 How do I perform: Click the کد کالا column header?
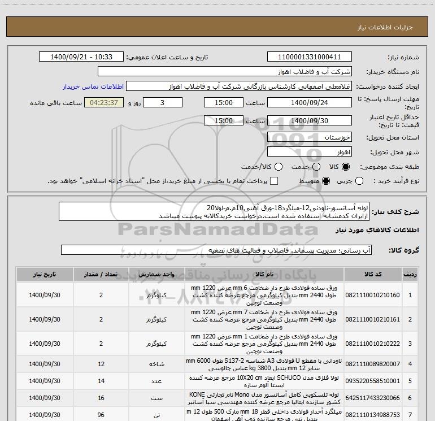pyautogui.click(x=373, y=275)
